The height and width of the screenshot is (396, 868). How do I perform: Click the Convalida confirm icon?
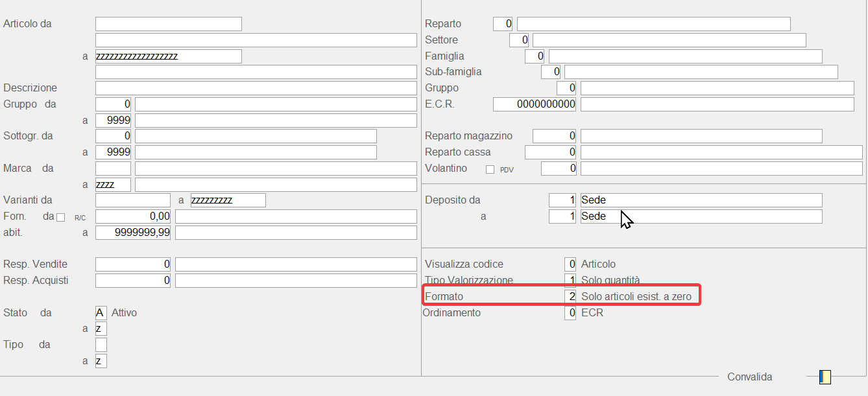(825, 377)
